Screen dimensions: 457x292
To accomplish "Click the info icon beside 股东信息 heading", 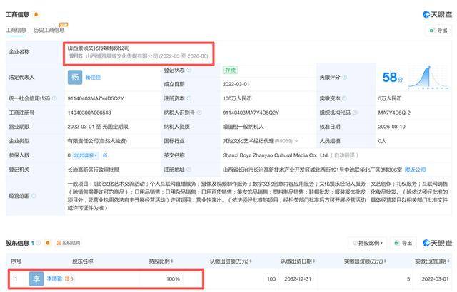I will pyautogui.click(x=39, y=243).
